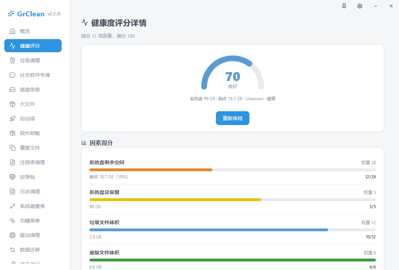The width and height of the screenshot is (399, 270).
Task: Open 社交软件专清 section
Action: point(33,75)
